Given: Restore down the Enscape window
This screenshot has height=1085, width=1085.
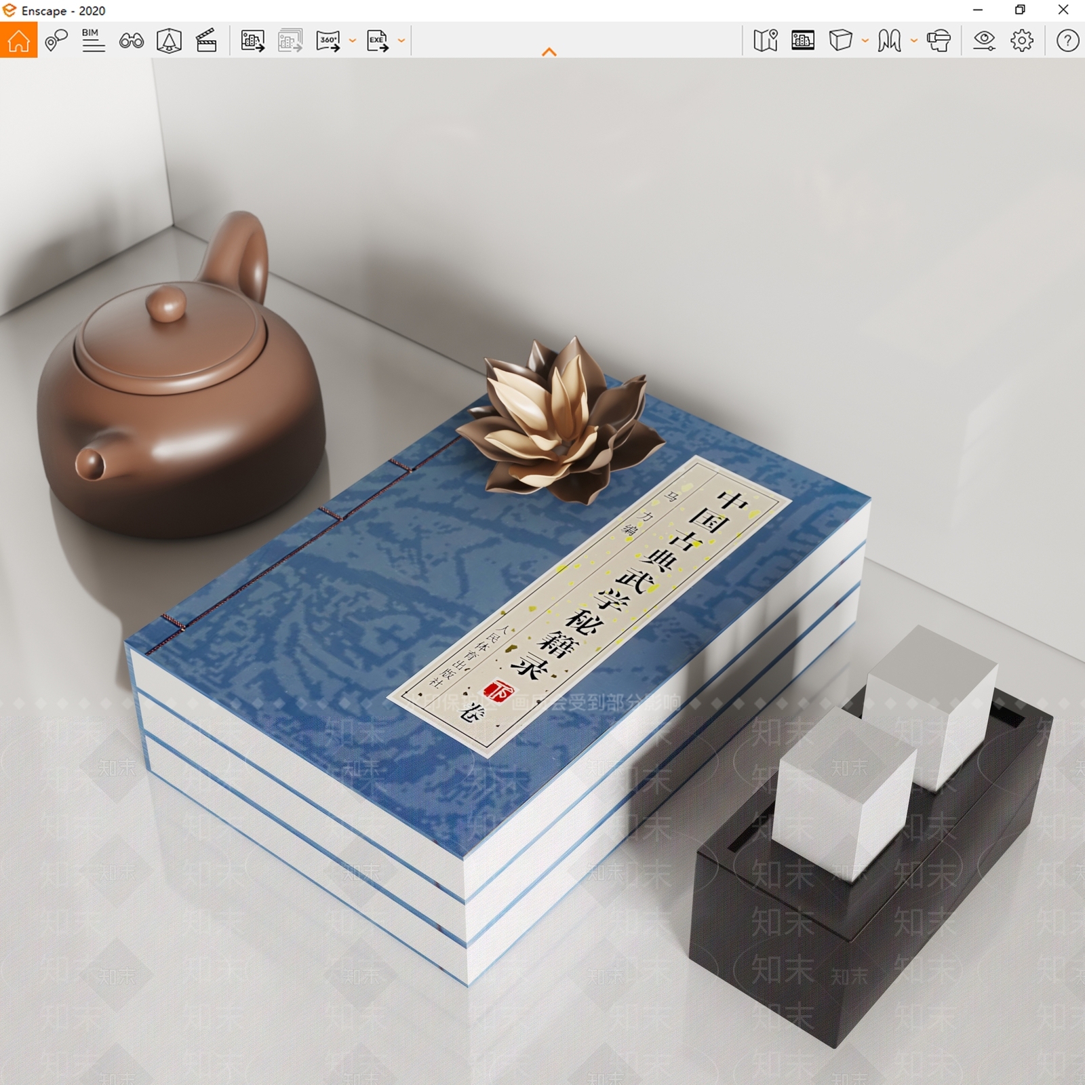Looking at the screenshot, I should point(1020,10).
